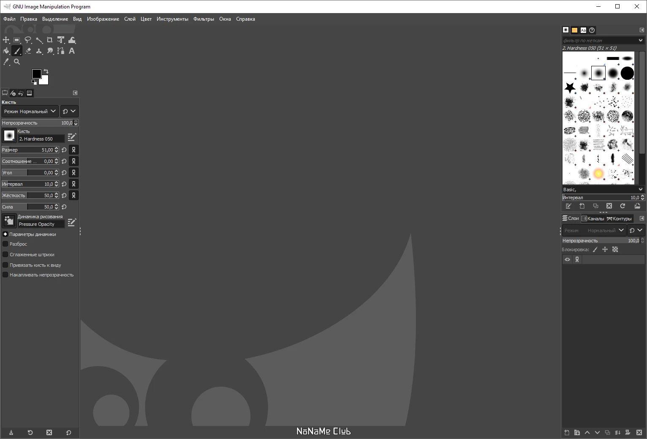Select the Clone stamp tool
The height and width of the screenshot is (439, 647).
(39, 51)
